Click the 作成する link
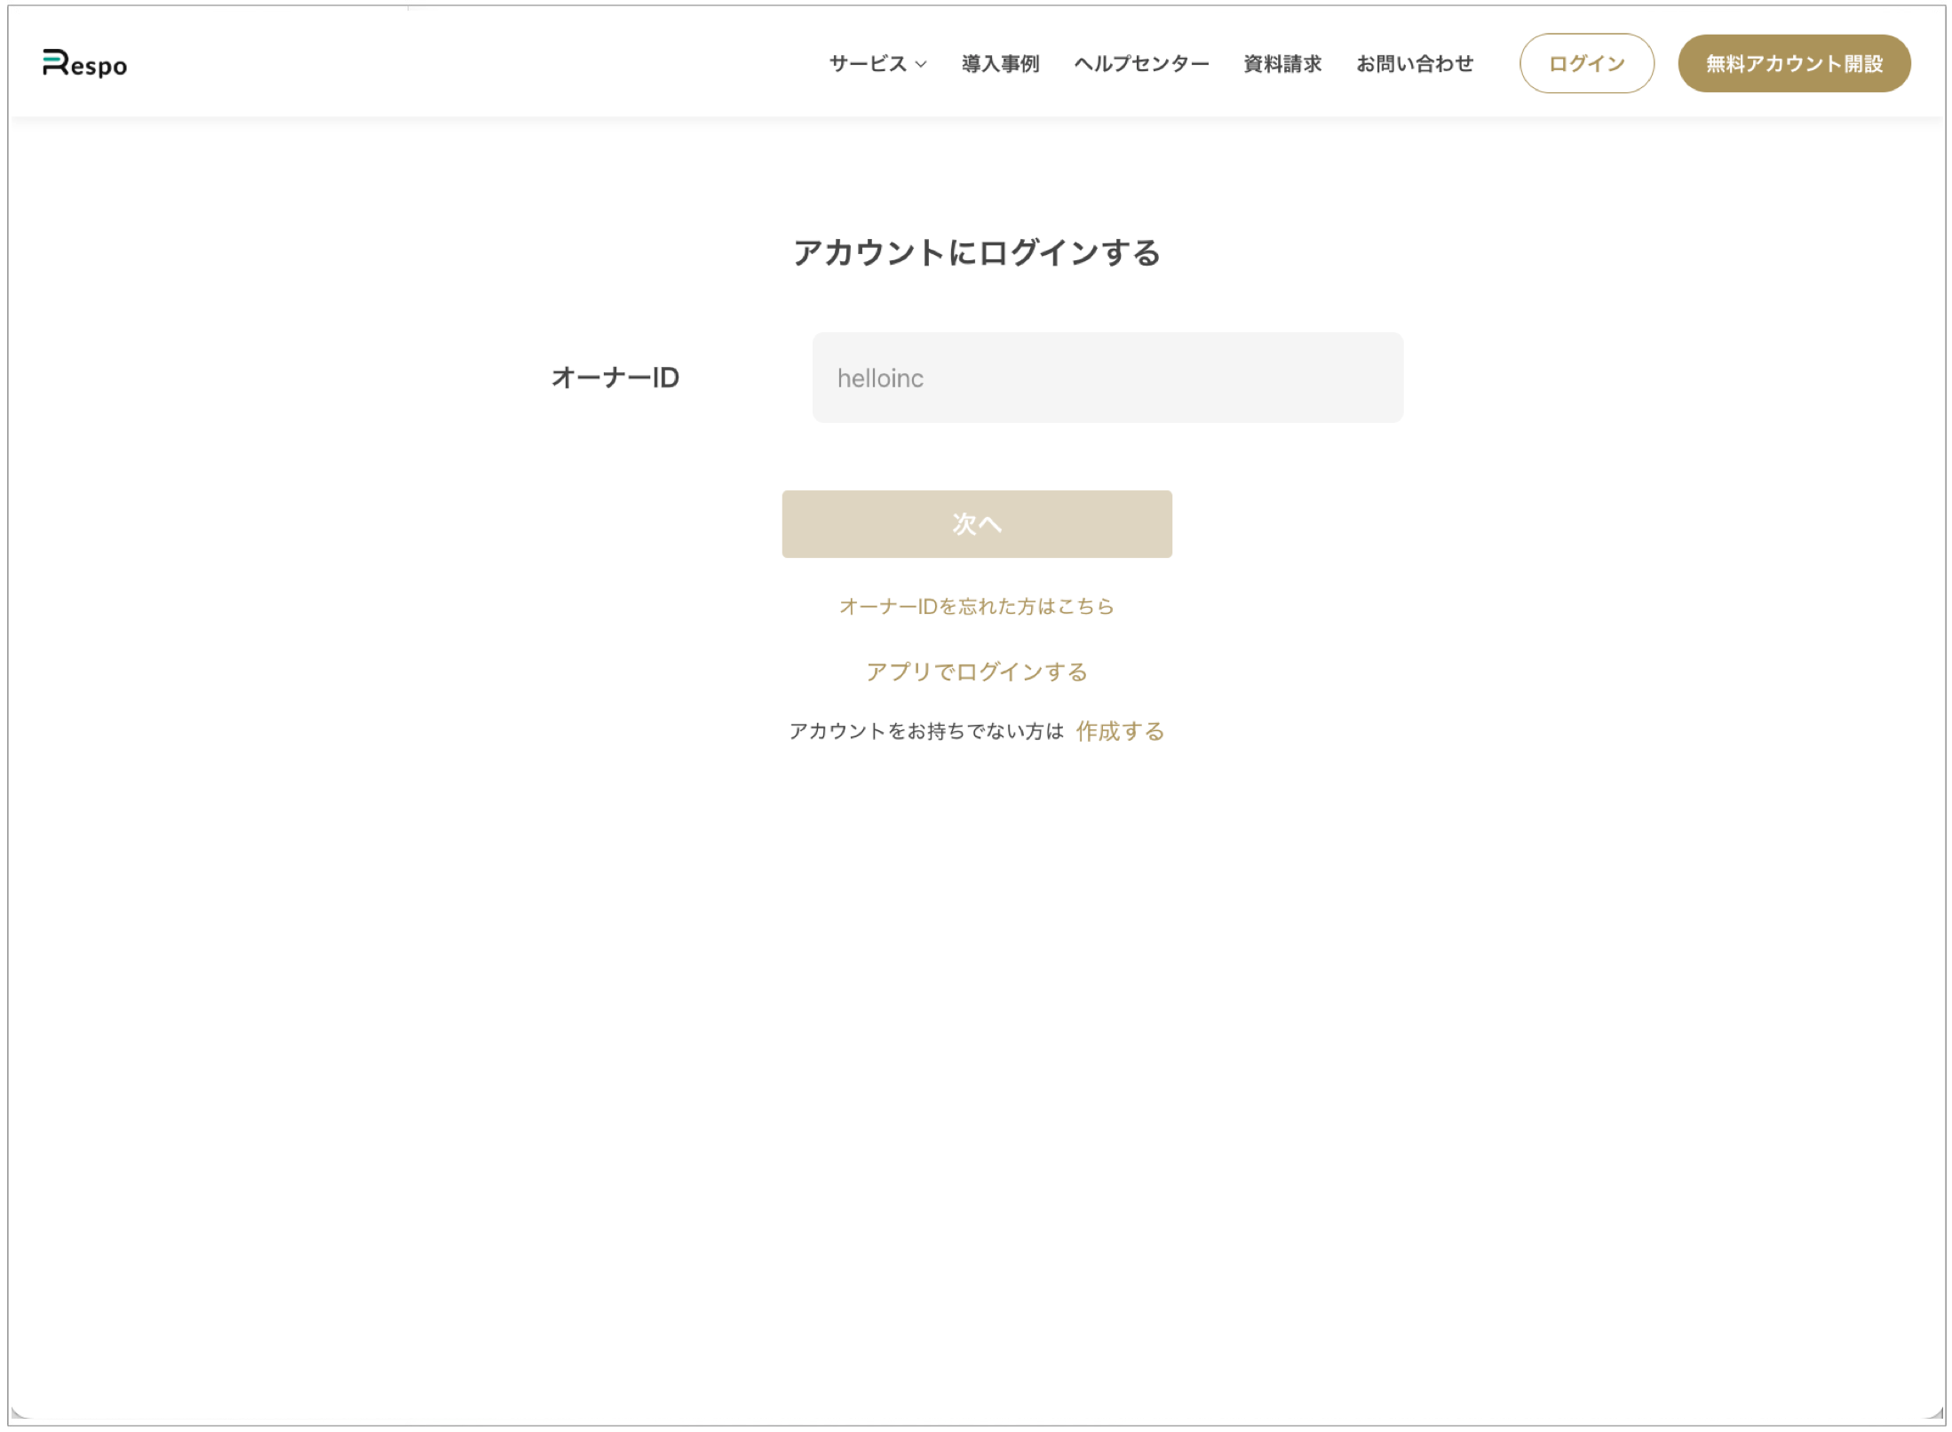The height and width of the screenshot is (1432, 1952). tap(1119, 731)
